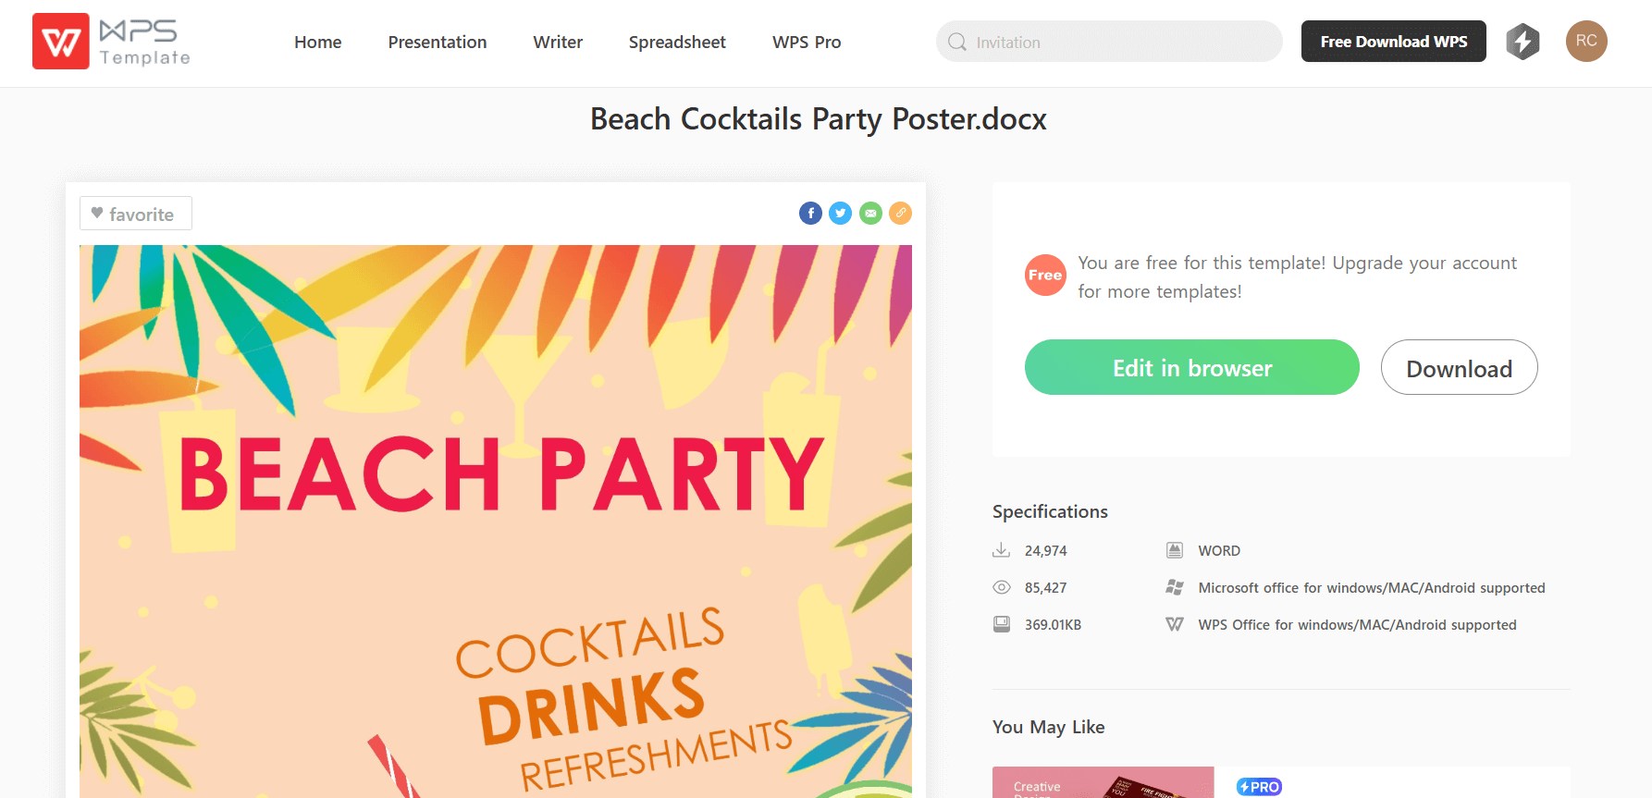Toggle favorite for this template

[x=135, y=214]
